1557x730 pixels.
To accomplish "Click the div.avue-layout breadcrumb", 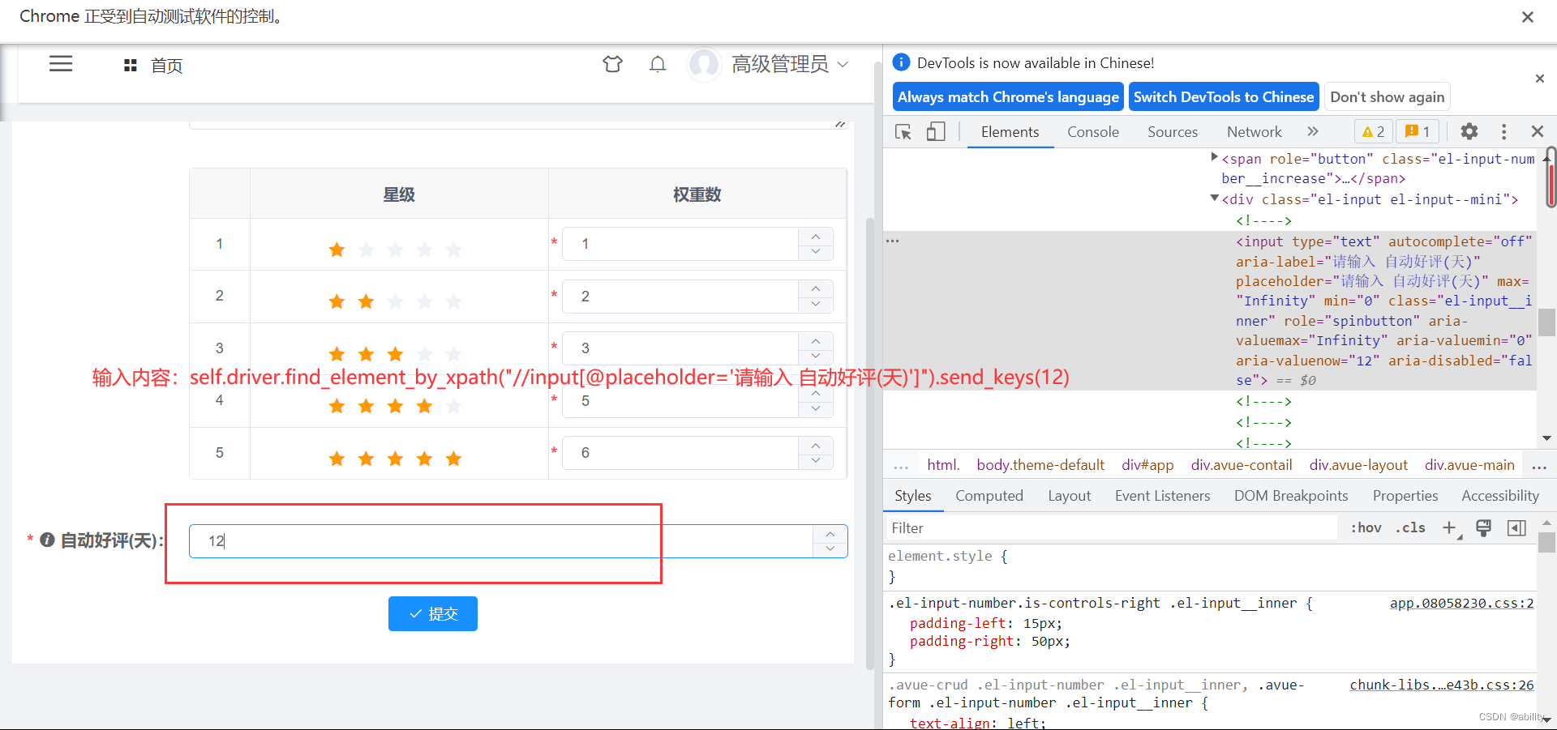I will coord(1358,465).
